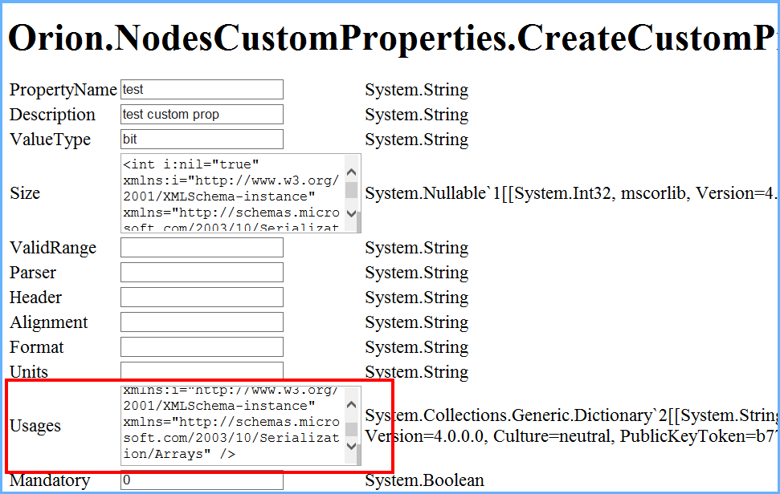
Task: Click 'System.String' beside ValidRange
Action: click(x=417, y=248)
